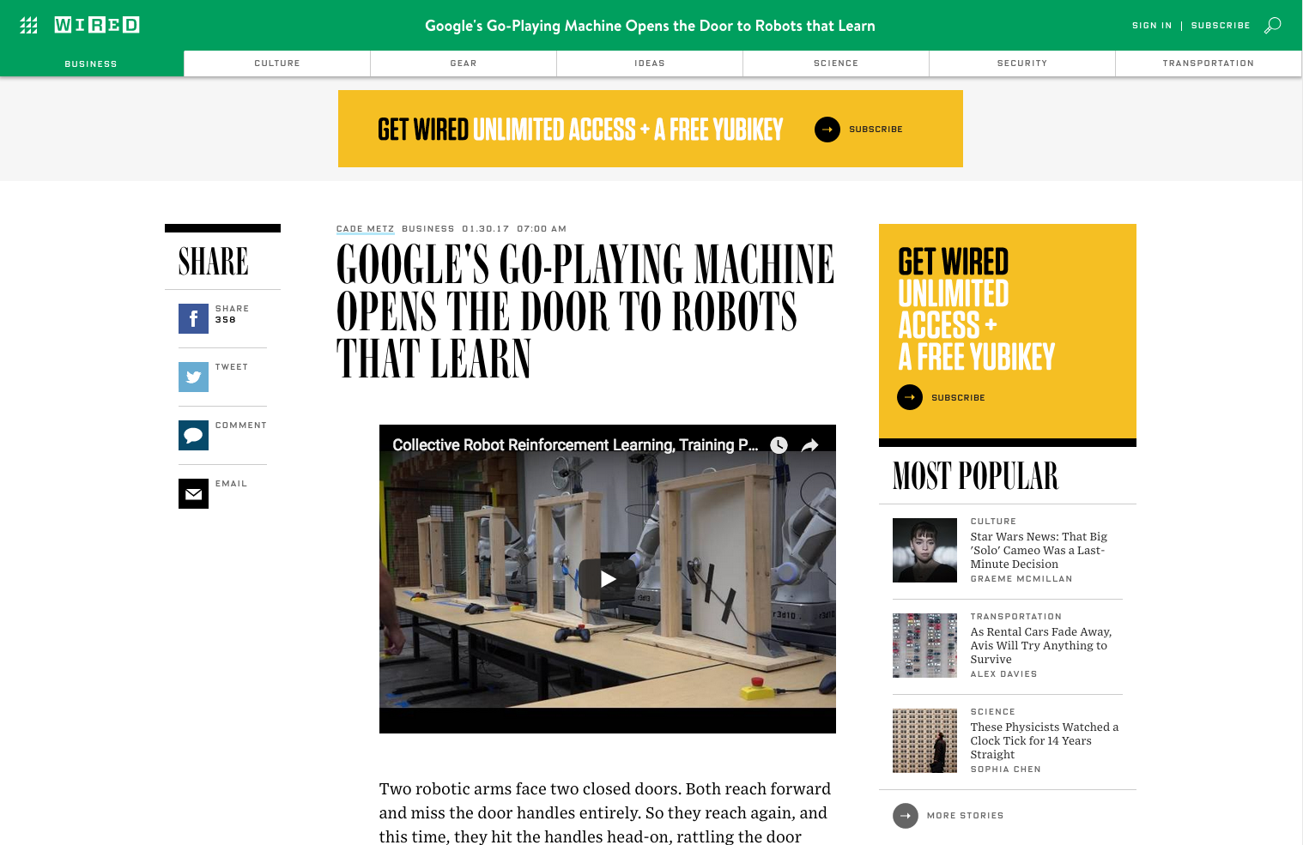1303x845 pixels.
Task: Open the grid menu icon beside WIRED logo
Action: point(28,26)
